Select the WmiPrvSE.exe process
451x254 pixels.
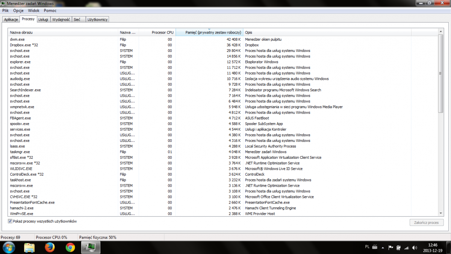point(223,213)
